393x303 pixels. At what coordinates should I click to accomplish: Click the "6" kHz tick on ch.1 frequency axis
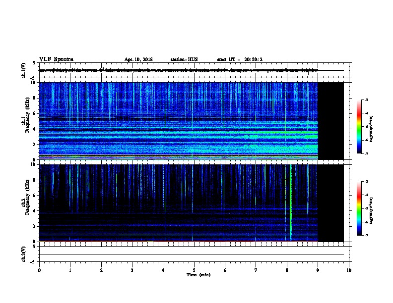[x=34, y=113]
